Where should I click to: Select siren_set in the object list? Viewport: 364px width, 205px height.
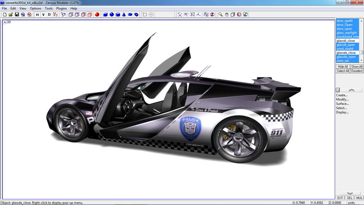(348, 61)
